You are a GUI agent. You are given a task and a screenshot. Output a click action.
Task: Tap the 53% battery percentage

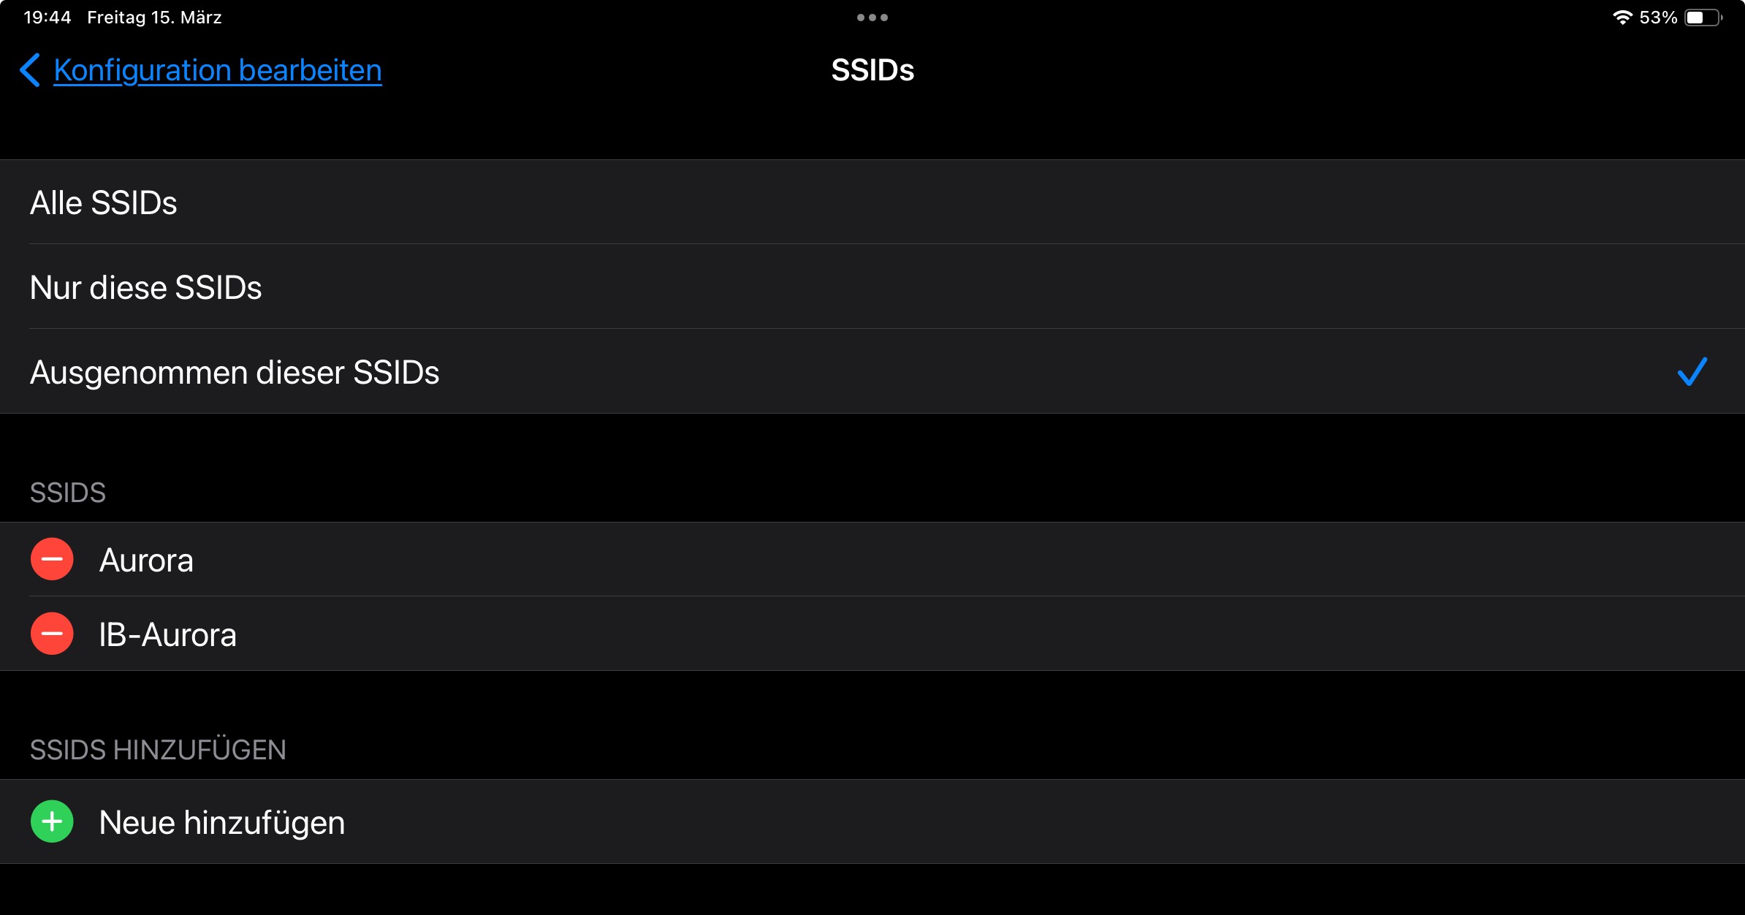(1658, 18)
